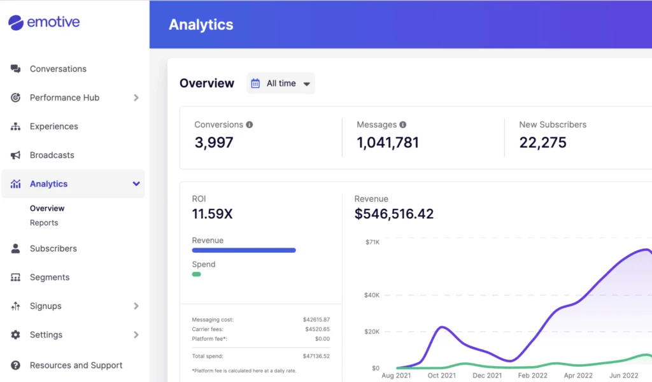The height and width of the screenshot is (382, 652).
Task: Open the All time date range dropdown
Action: click(281, 83)
